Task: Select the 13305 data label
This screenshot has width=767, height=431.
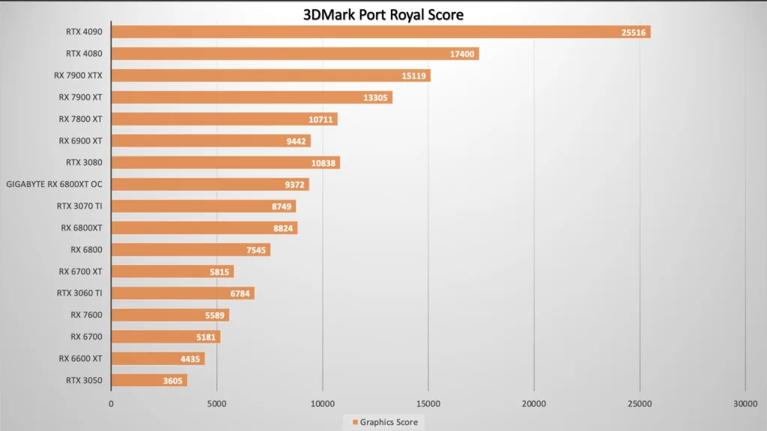Action: 375,97
